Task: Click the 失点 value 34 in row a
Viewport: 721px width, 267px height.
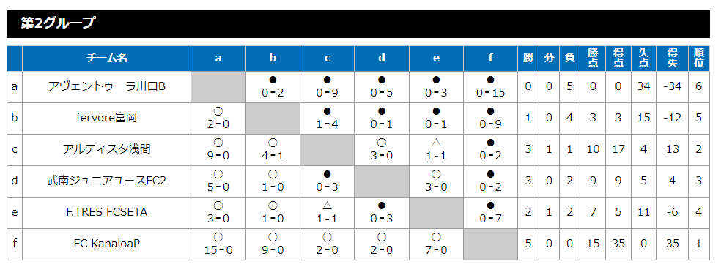Action: pyautogui.click(x=644, y=86)
